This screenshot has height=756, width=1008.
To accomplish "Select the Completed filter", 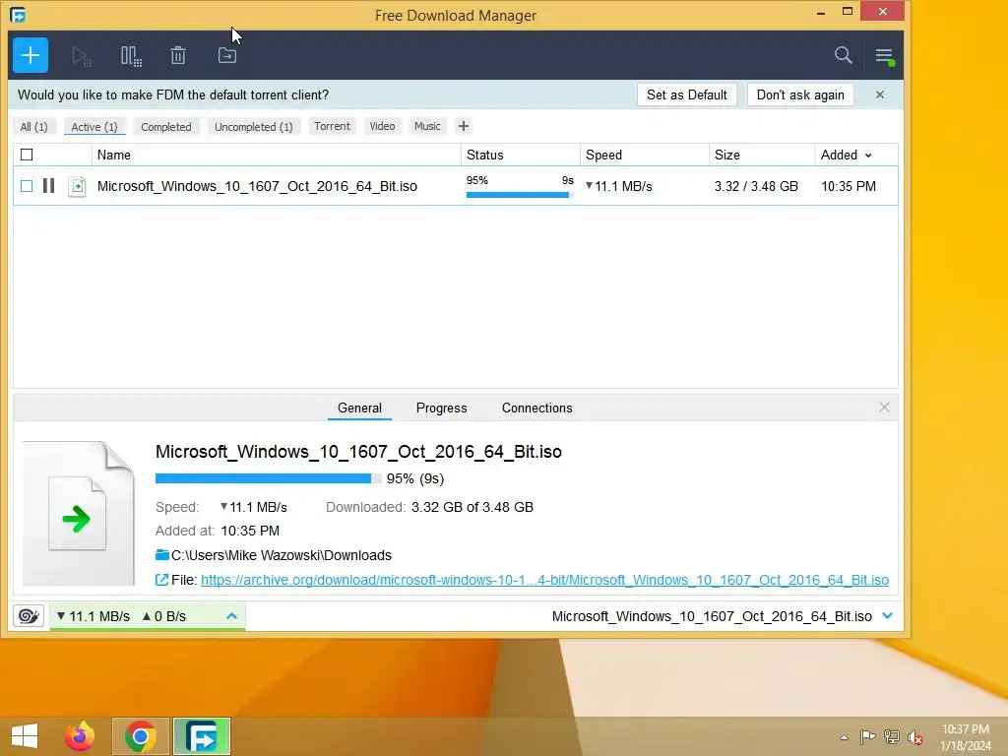I will [165, 127].
